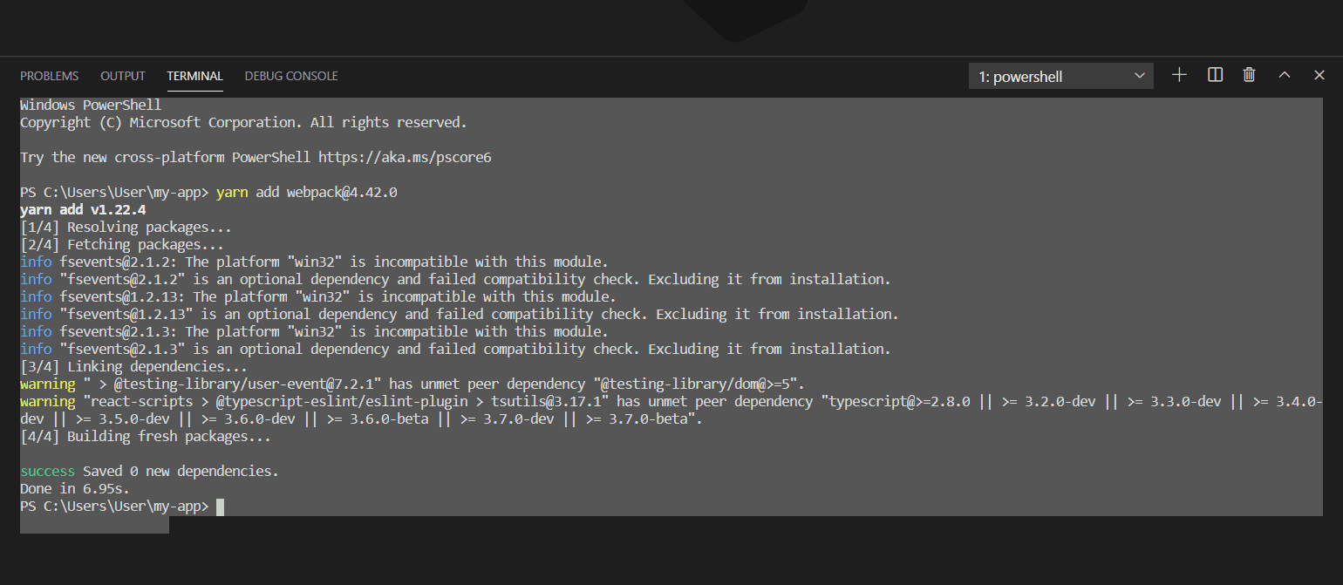Click the '[4/4] Building fresh packages...' line

coord(146,436)
